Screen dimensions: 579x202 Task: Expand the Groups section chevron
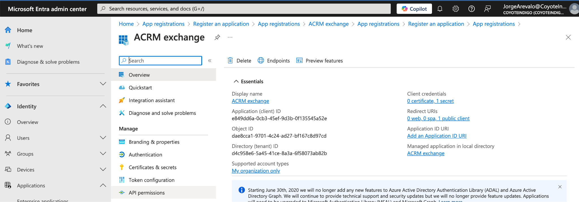103,154
